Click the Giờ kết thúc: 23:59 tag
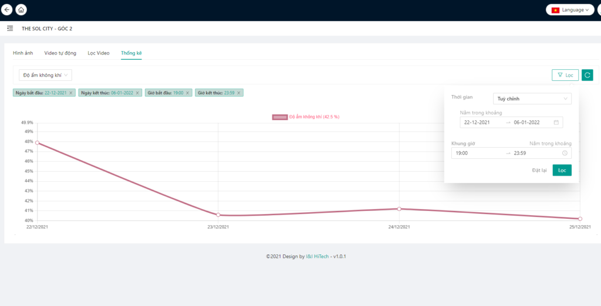Image resolution: width=601 pixels, height=306 pixels. coord(220,93)
